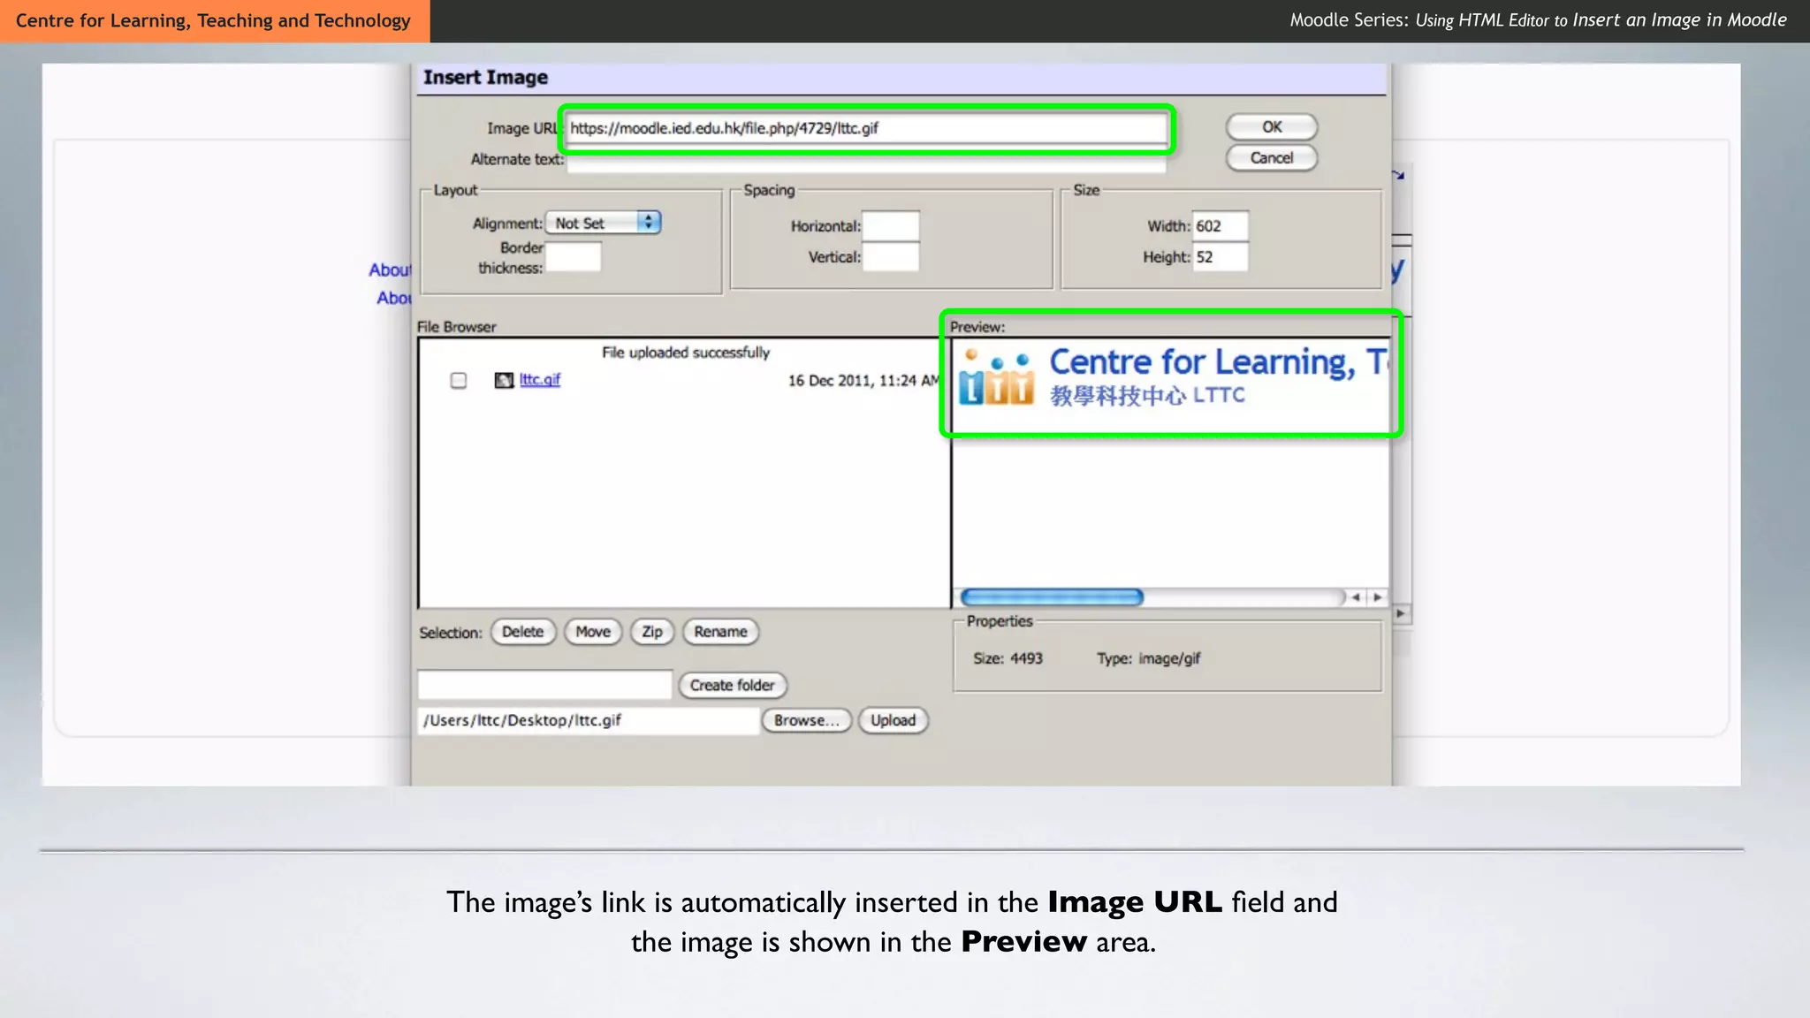This screenshot has width=1810, height=1018.
Task: Click the Move selection button
Action: pyautogui.click(x=593, y=632)
